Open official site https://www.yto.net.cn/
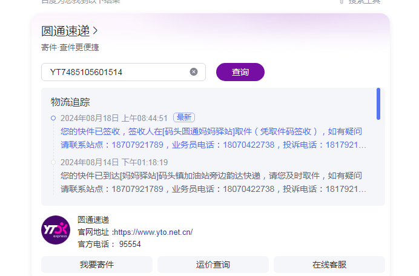Image resolution: width=419 pixels, height=276 pixels. point(153,232)
